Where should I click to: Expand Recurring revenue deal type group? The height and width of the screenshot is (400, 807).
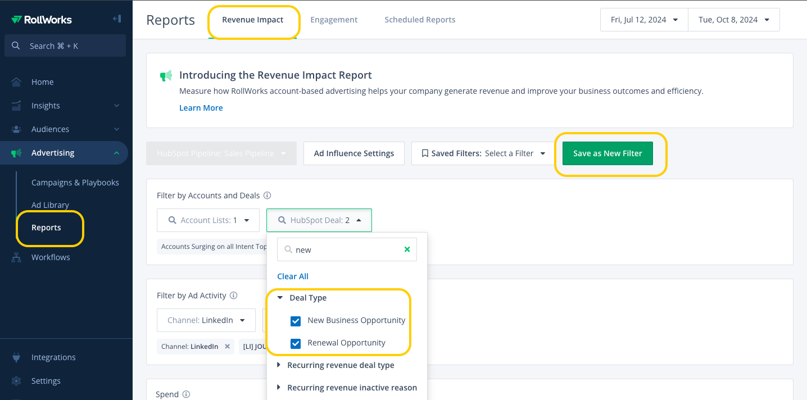tap(279, 365)
